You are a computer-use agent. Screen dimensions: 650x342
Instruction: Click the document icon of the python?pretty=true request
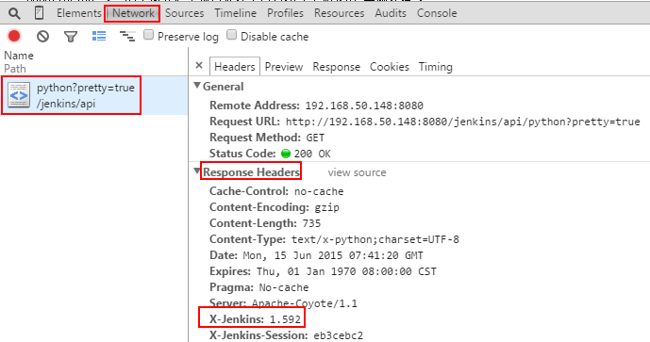19,95
